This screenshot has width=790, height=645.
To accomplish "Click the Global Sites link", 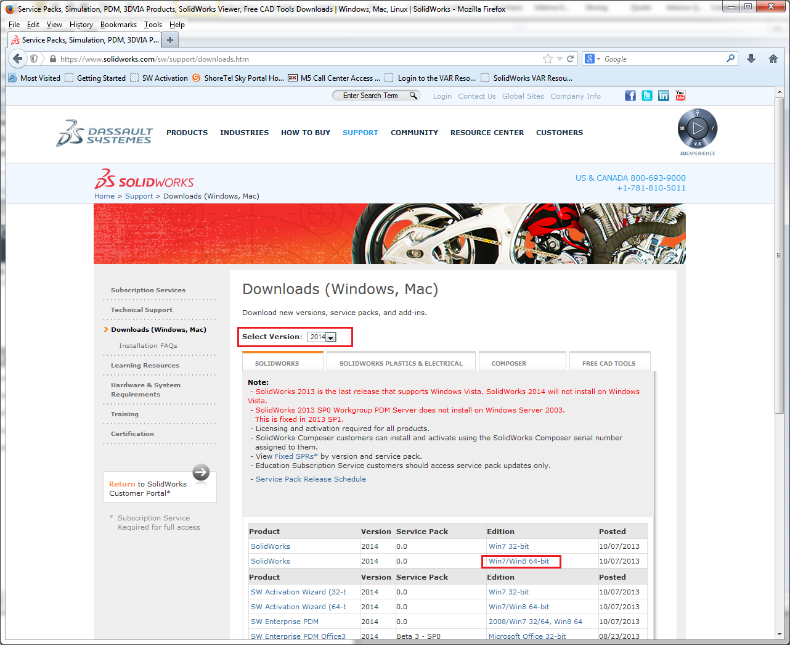I will coord(523,96).
